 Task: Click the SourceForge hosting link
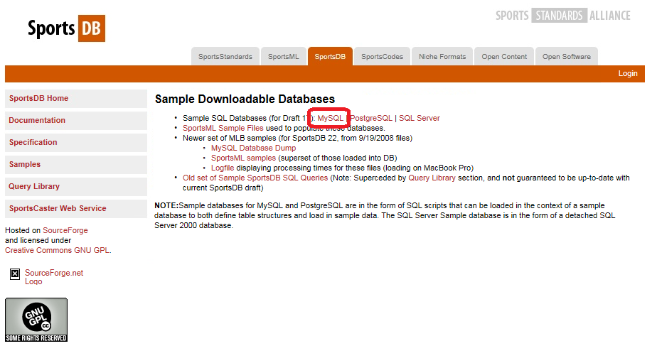click(65, 230)
